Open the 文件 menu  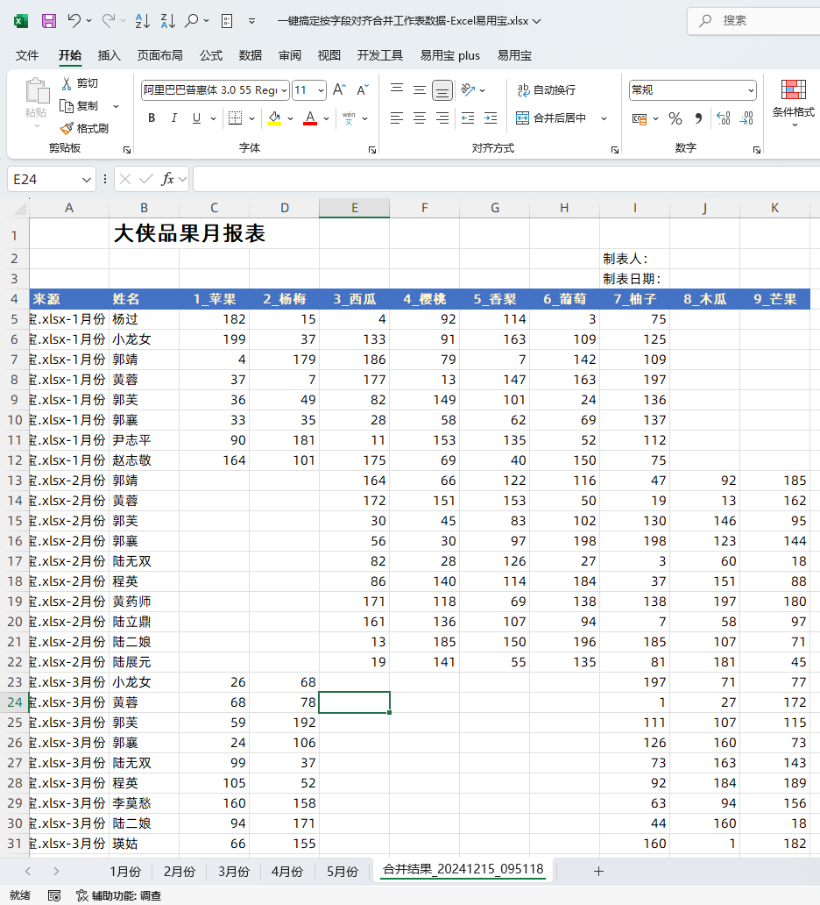pos(26,55)
